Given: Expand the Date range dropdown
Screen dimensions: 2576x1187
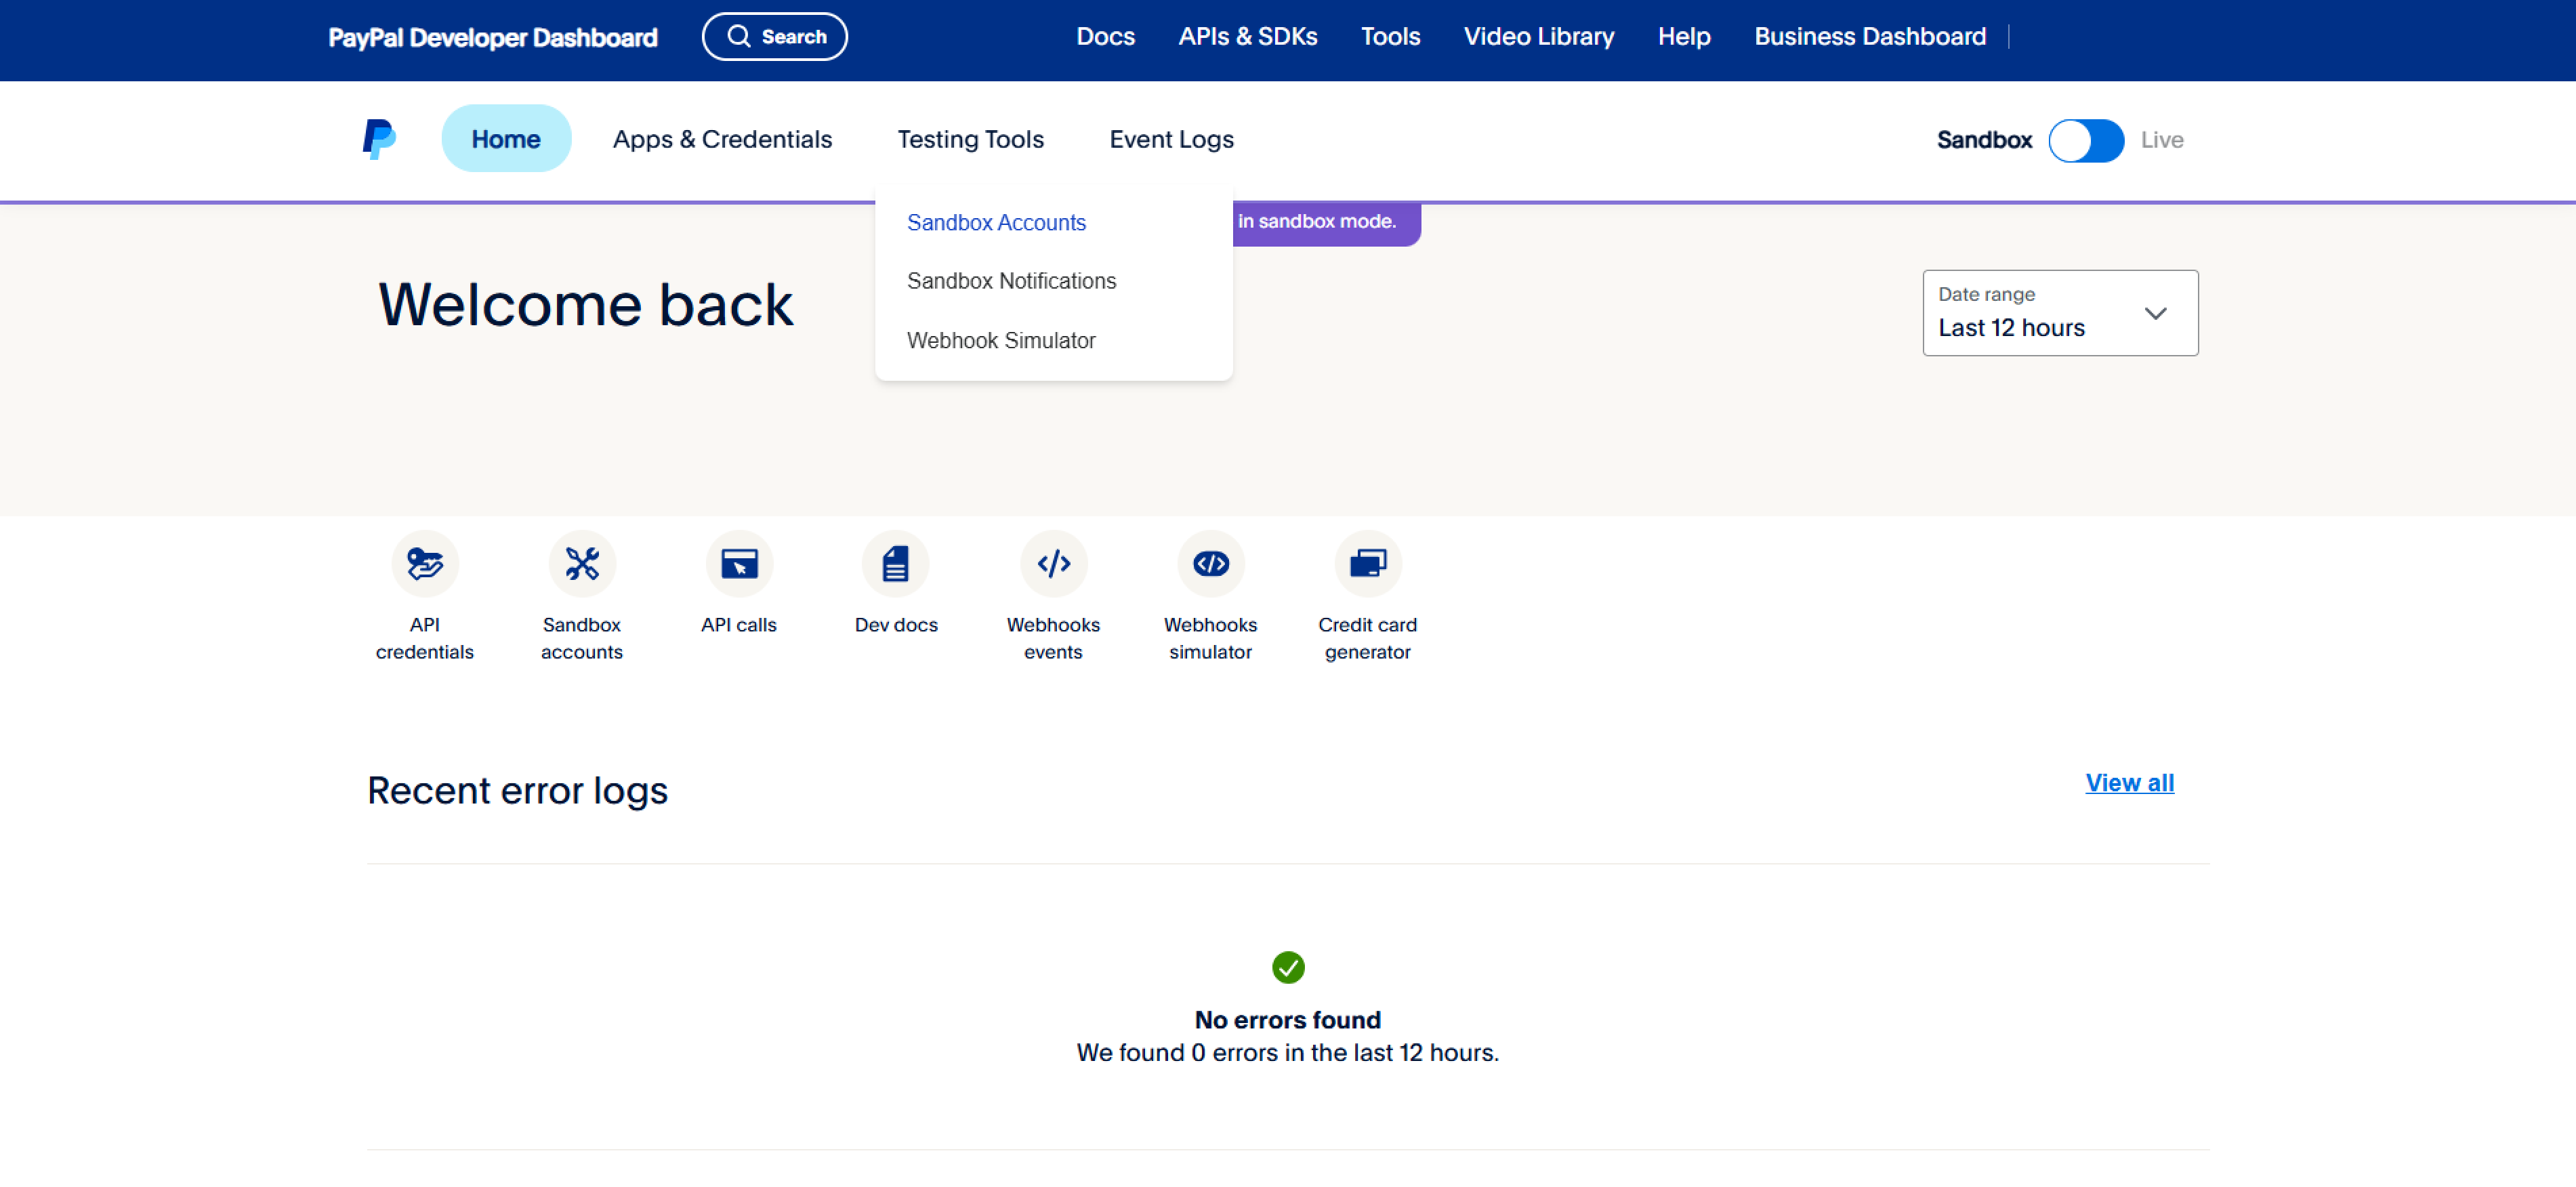Looking at the screenshot, I should pyautogui.click(x=2059, y=313).
